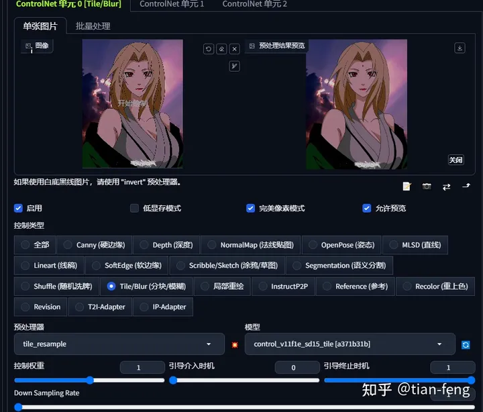483x412 pixels.
Task: Select the Tile/Blur (分块/模糊) radio
Action: 111,287
